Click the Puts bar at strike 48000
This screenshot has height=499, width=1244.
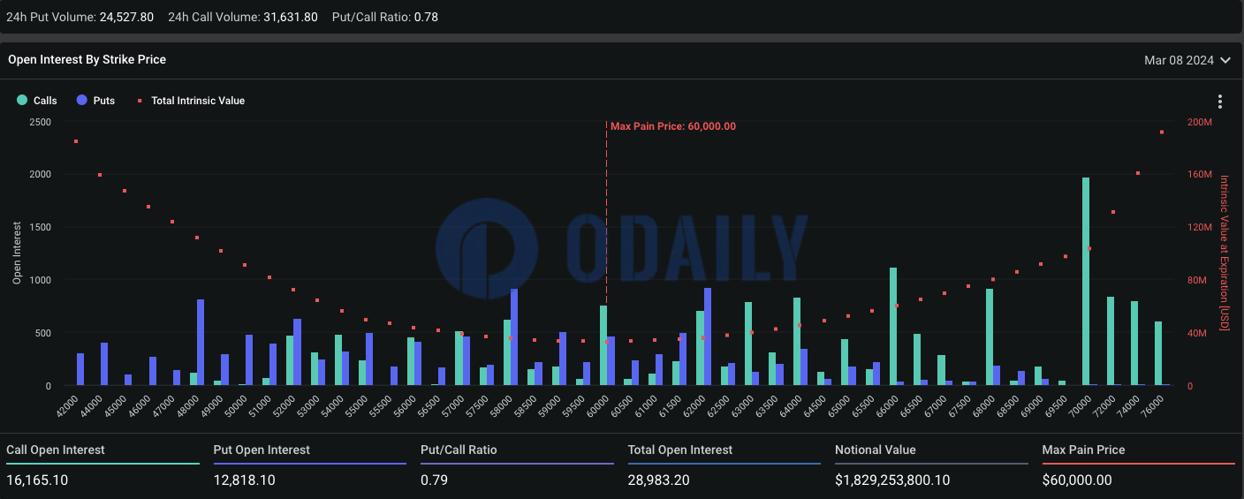(201, 343)
